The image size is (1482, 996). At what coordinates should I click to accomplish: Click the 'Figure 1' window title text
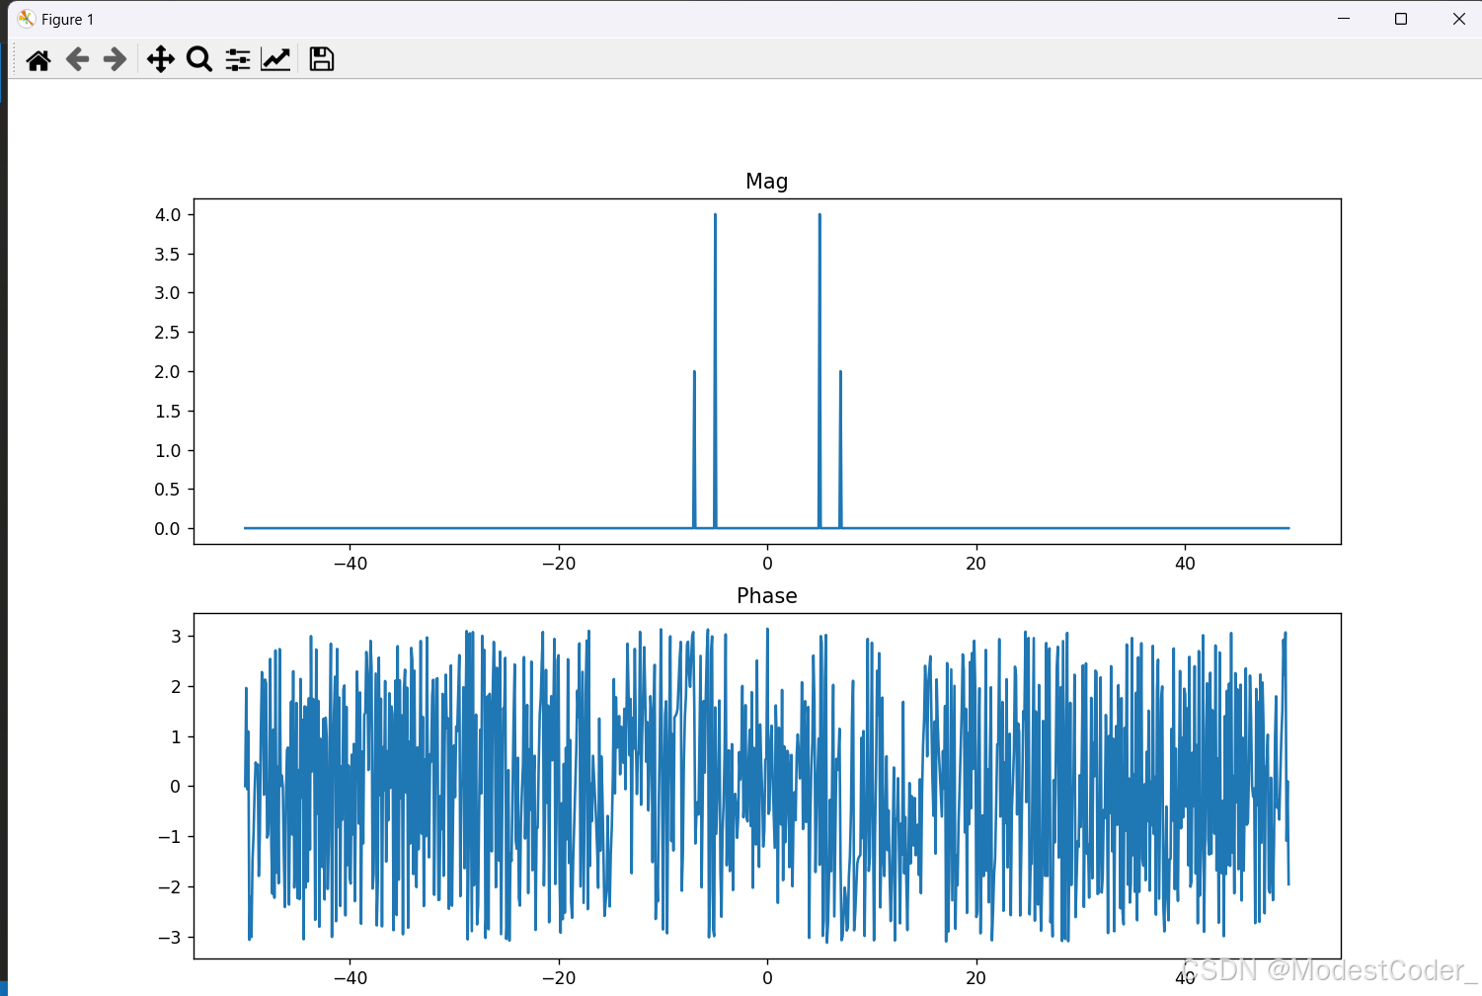click(67, 20)
